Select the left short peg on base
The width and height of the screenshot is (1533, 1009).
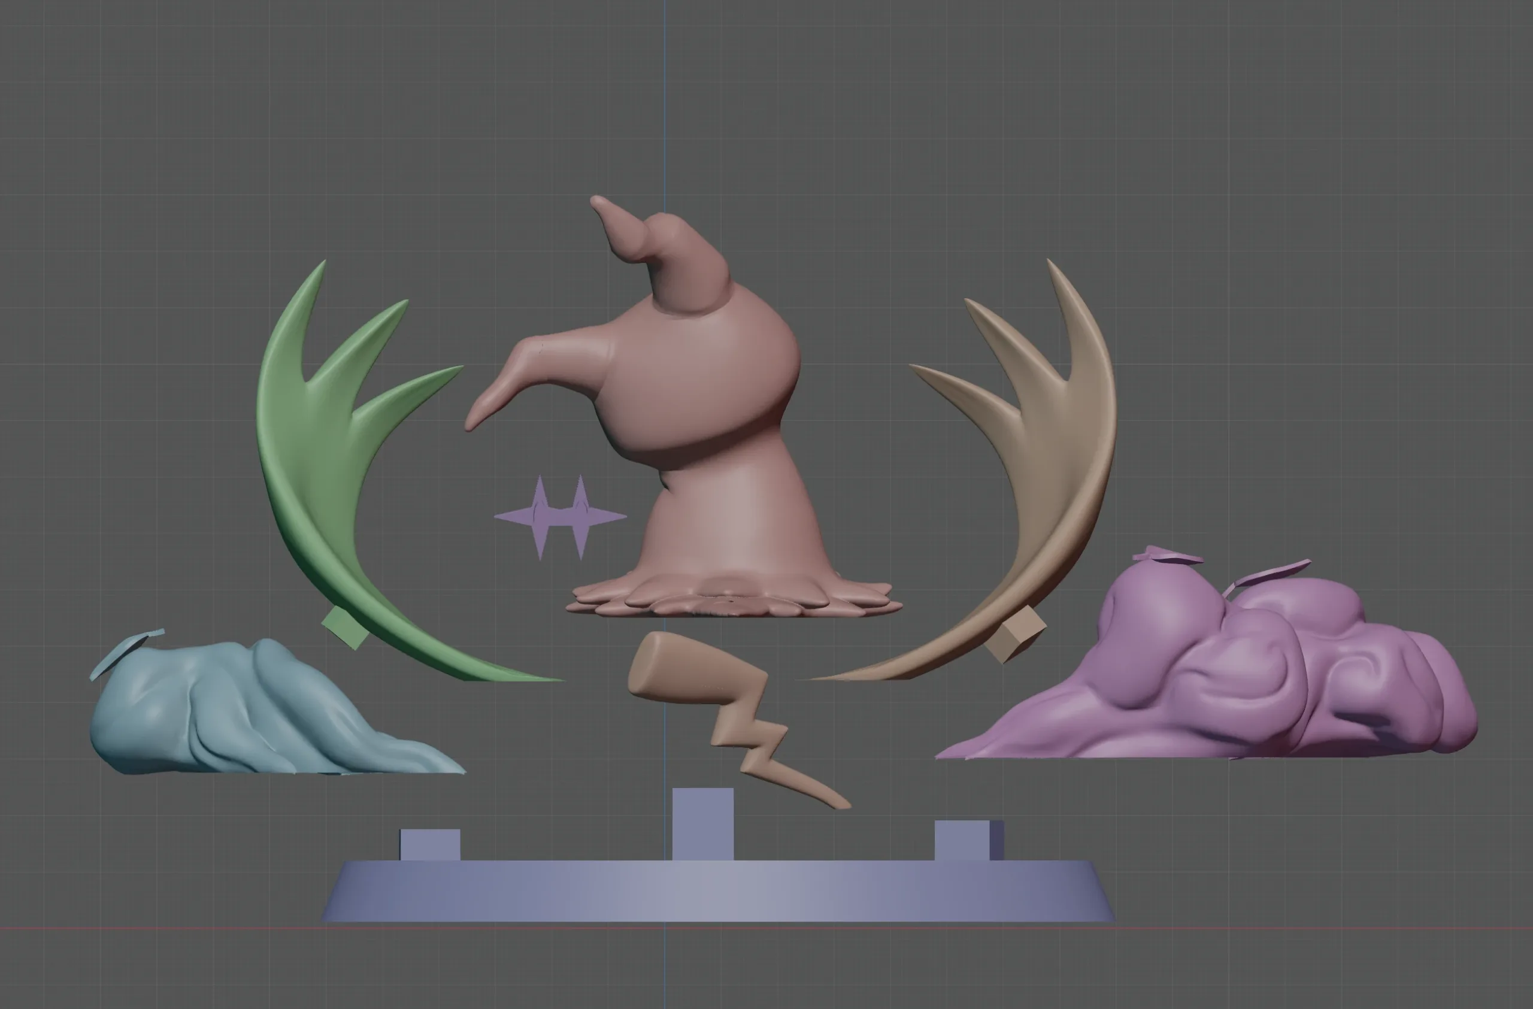(431, 845)
